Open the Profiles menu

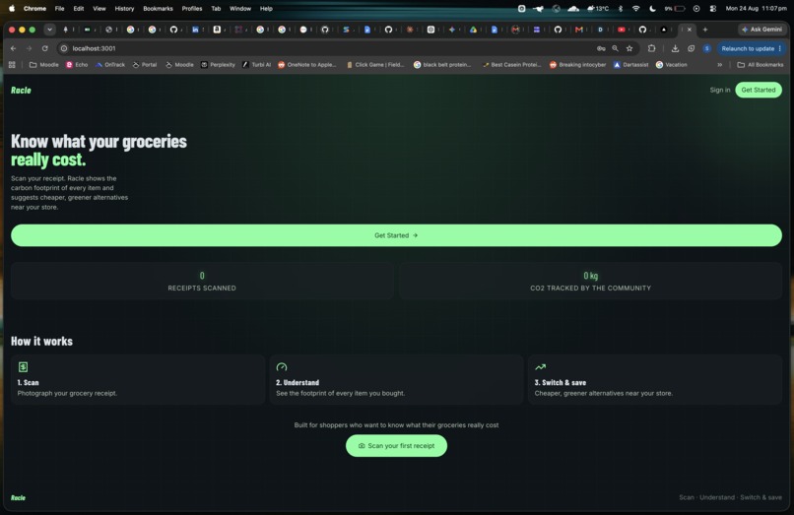(x=192, y=9)
